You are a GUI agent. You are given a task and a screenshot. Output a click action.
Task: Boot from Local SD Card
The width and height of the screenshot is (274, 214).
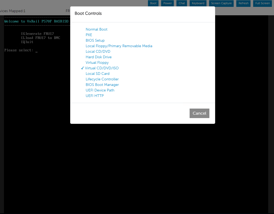pos(97,74)
